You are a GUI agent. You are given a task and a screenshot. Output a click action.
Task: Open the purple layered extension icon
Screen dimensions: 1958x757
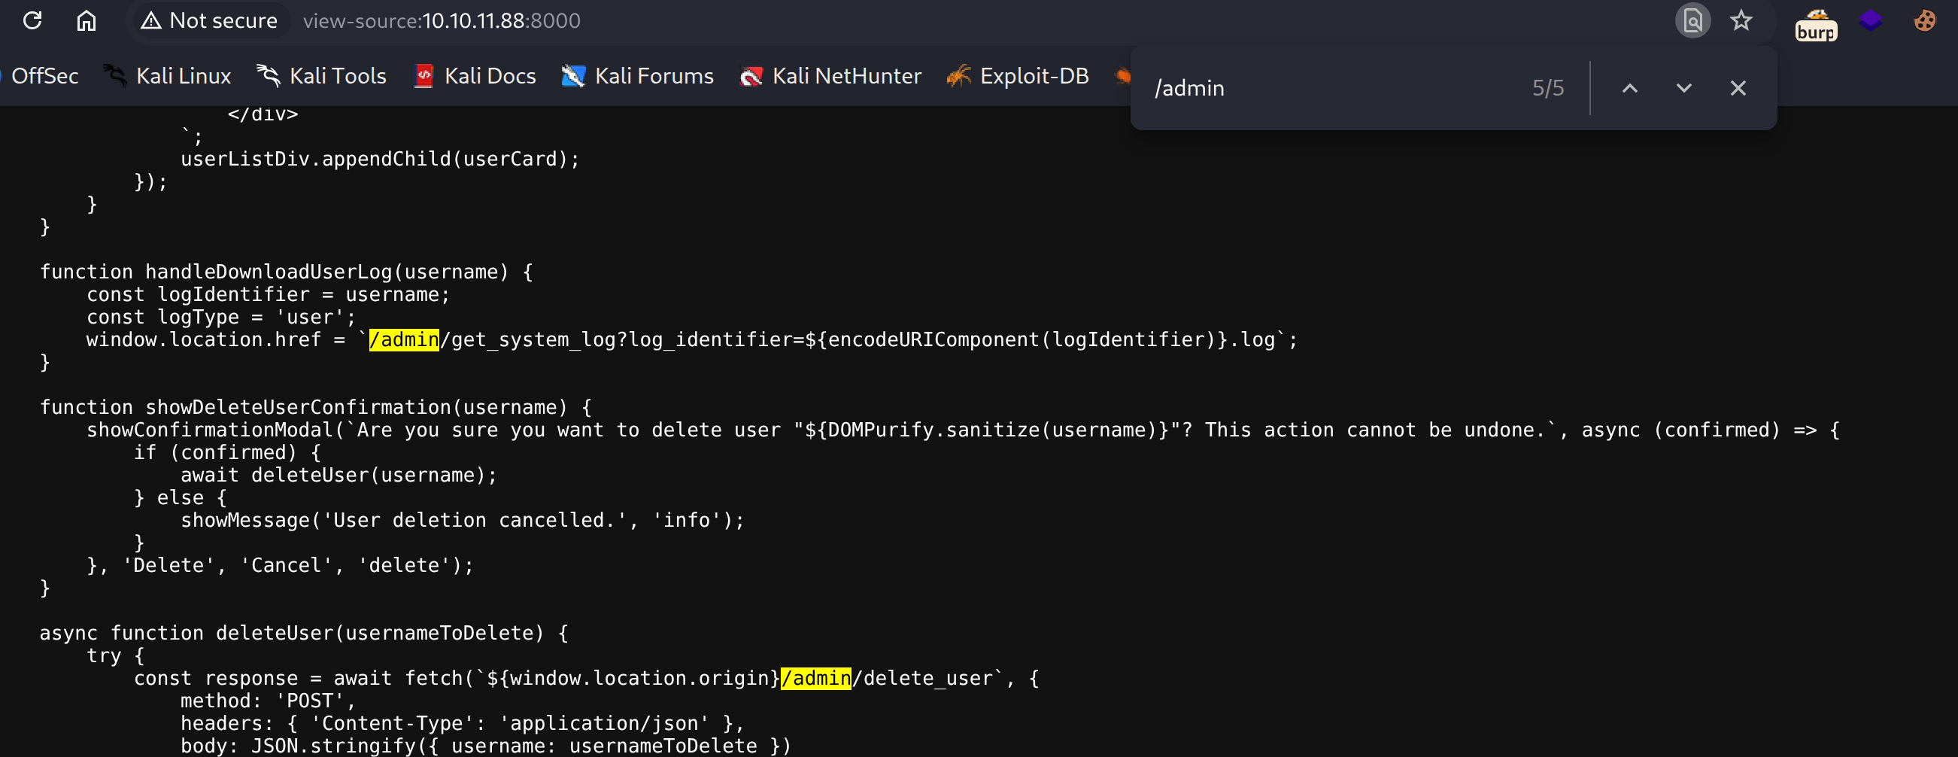tap(1871, 20)
